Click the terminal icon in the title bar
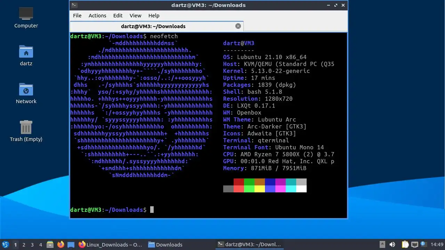 tap(74, 5)
